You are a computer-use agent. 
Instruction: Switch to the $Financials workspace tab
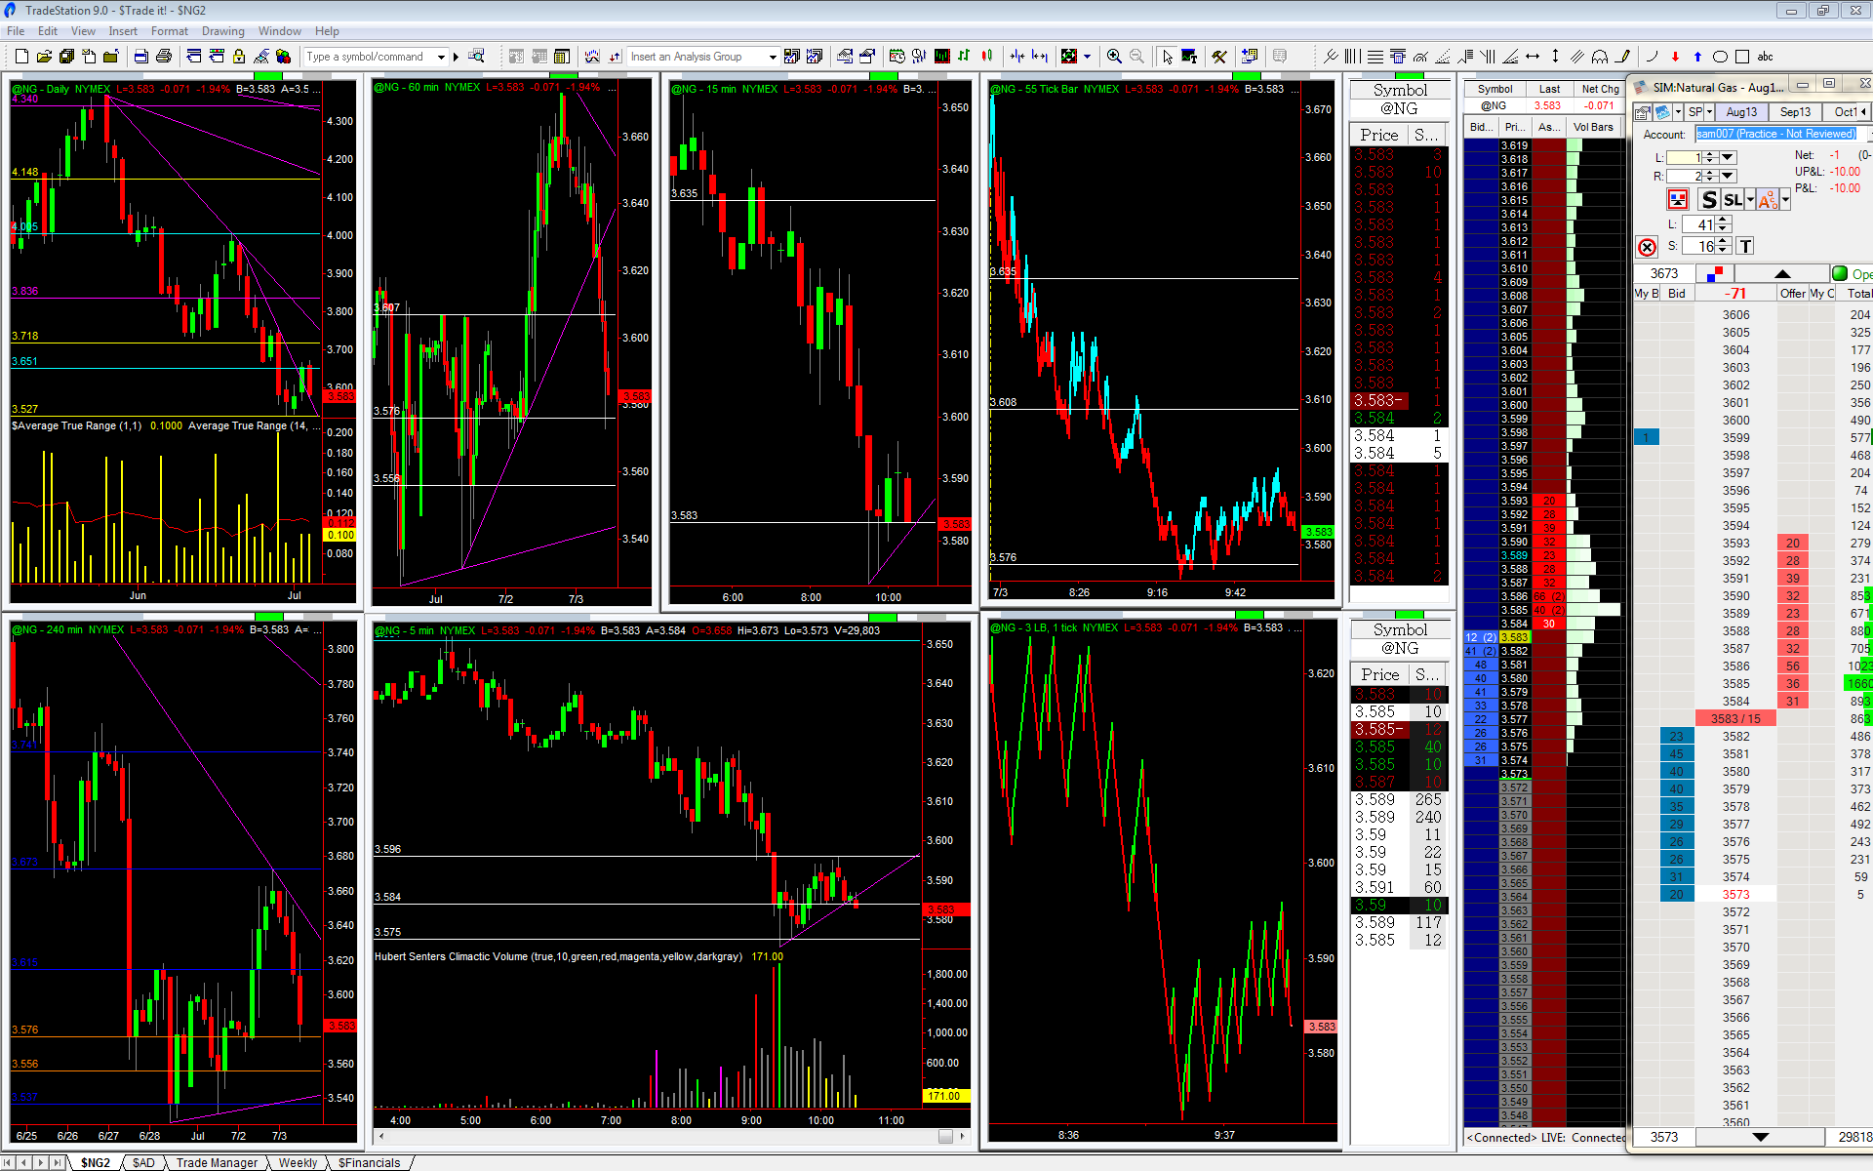pyautogui.click(x=370, y=1162)
